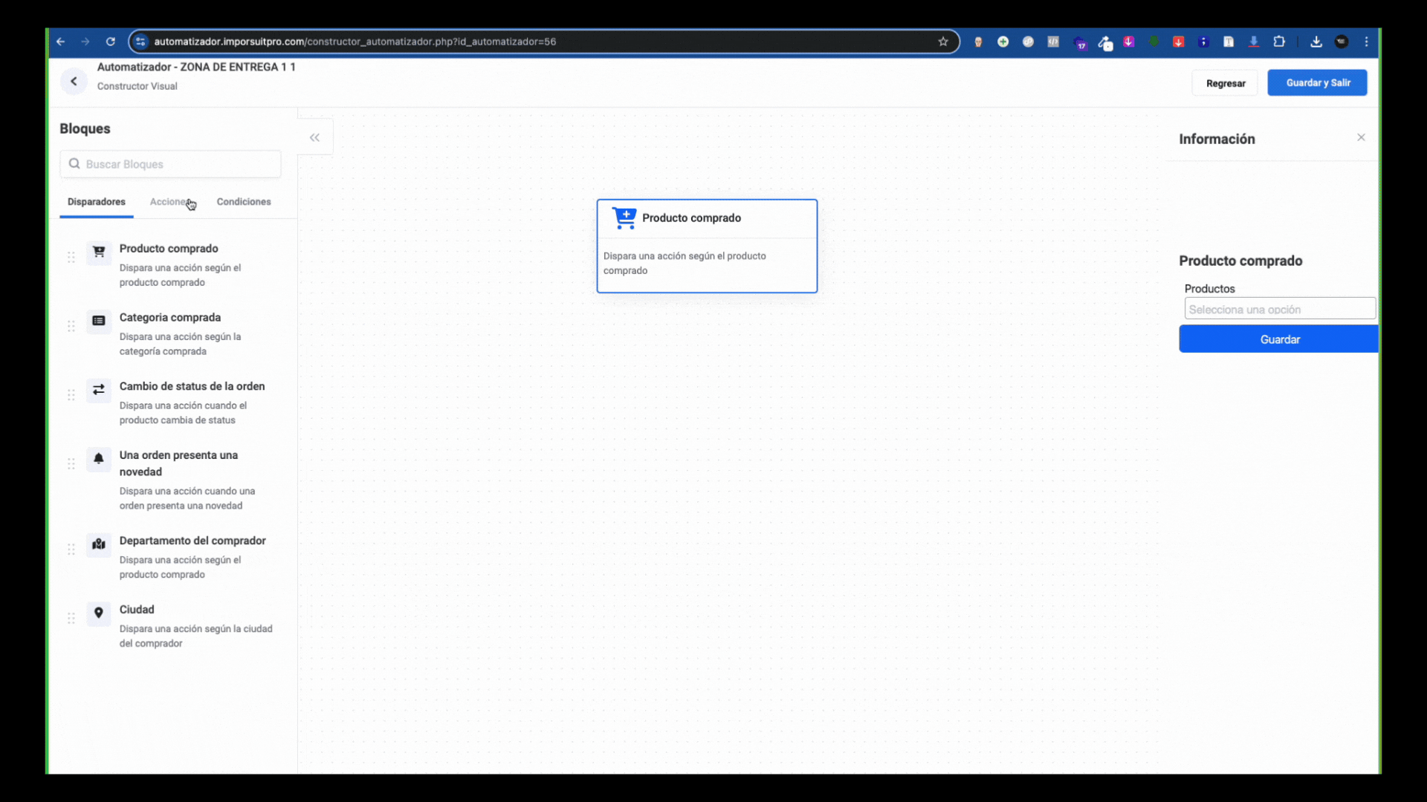The image size is (1427, 802).
Task: Collapse the Bloques sidebar with double chevron
Action: (314, 137)
